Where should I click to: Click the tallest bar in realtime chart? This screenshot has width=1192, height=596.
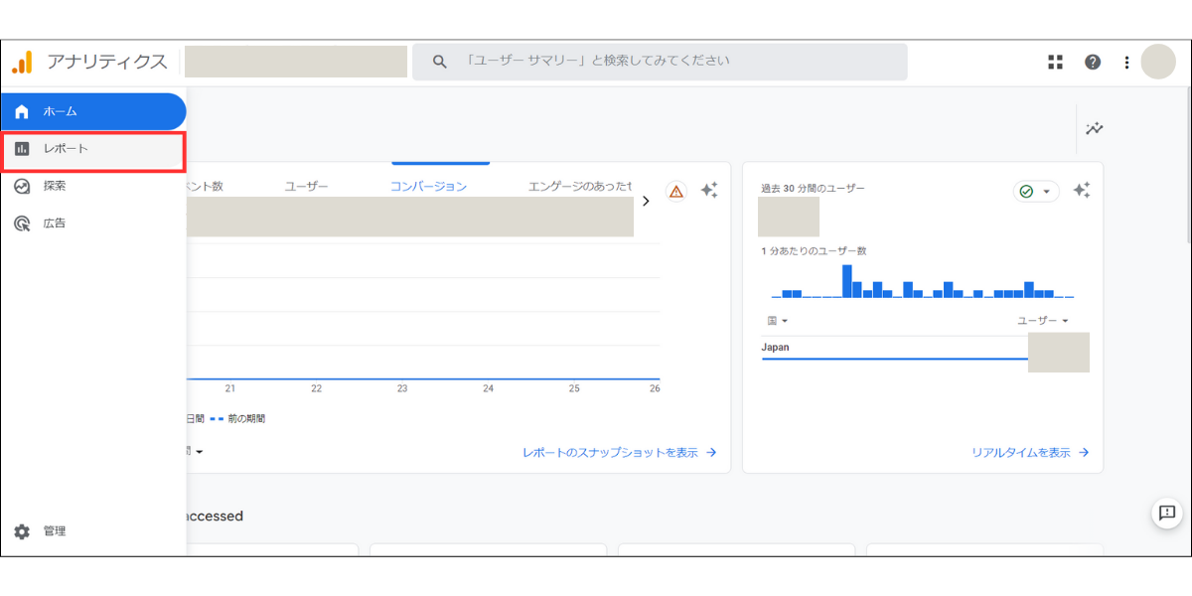[847, 281]
